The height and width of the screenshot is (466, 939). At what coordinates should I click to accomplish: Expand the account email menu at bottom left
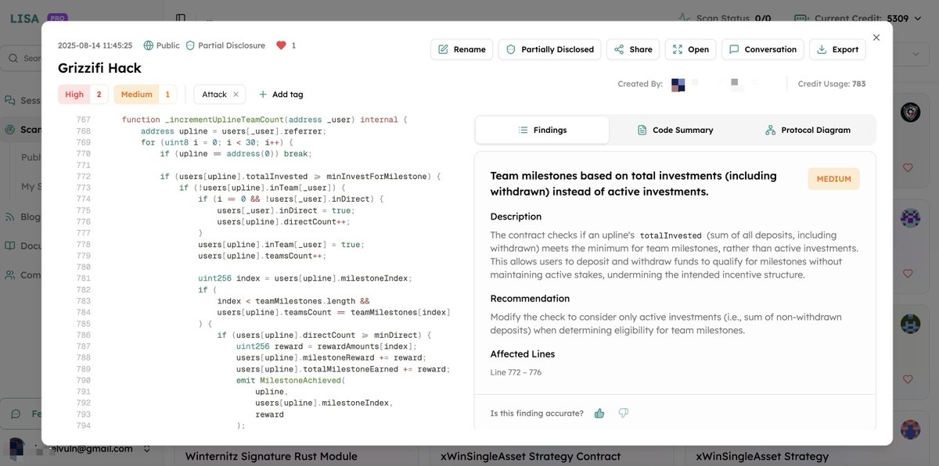coord(146,448)
